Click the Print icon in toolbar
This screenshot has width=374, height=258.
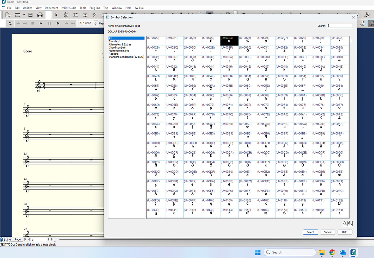pos(40,15)
